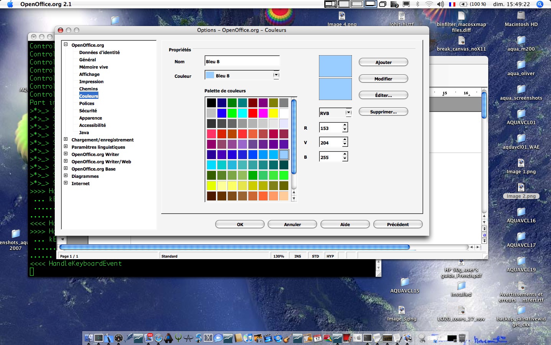Select Mémoire vive in options tree
The height and width of the screenshot is (345, 551).
click(x=94, y=67)
